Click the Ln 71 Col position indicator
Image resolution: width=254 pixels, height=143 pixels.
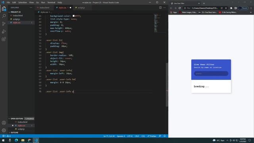(109, 136)
